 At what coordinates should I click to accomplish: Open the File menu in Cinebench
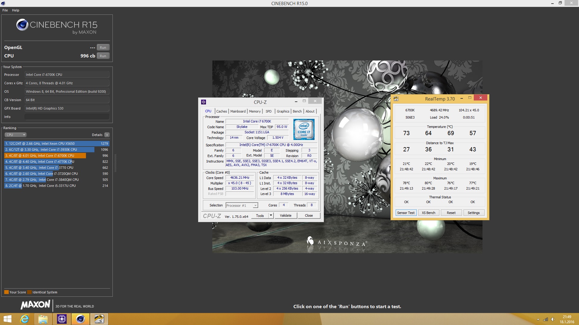[5, 10]
